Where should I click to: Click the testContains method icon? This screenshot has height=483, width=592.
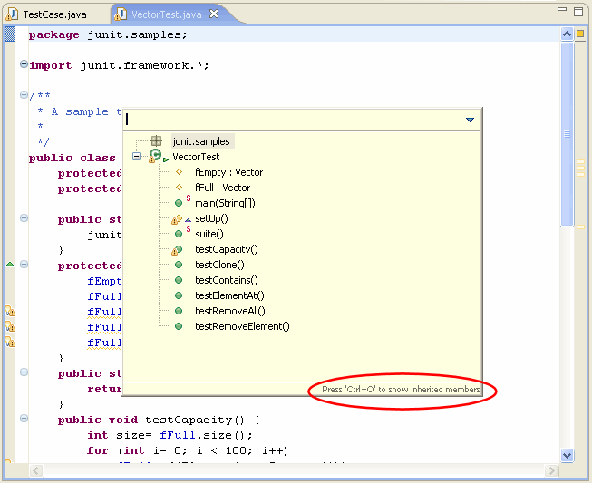pos(179,280)
